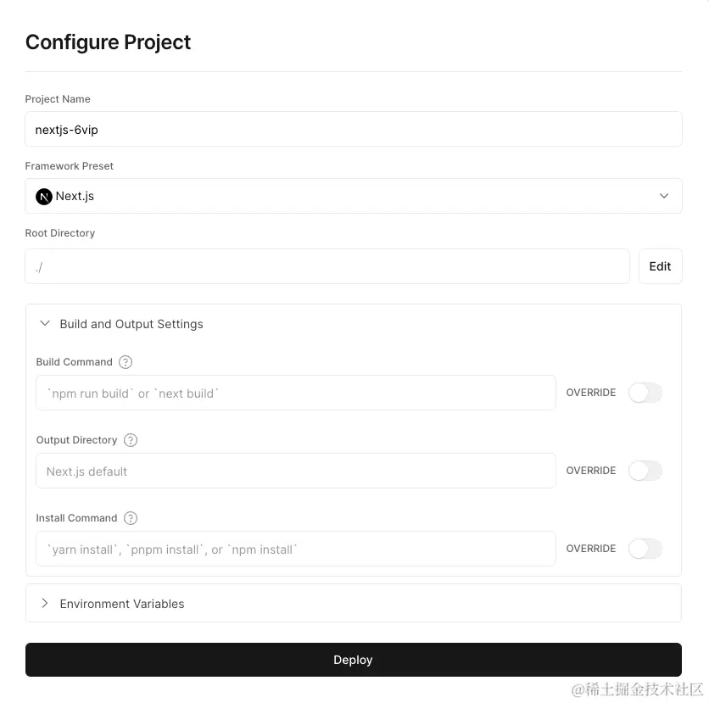Click the Output Directory help icon
The height and width of the screenshot is (703, 709).
[131, 440]
